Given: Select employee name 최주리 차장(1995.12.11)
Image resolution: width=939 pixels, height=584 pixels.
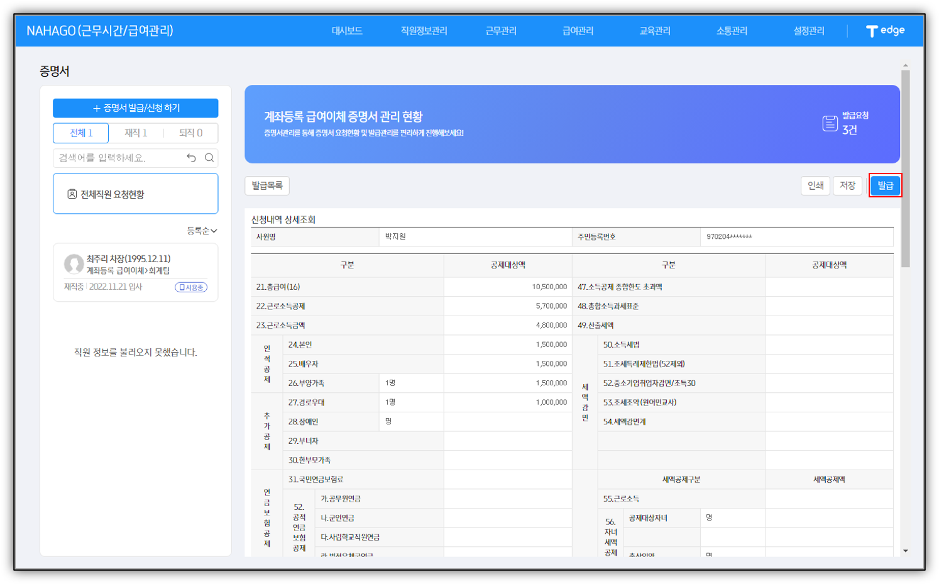Looking at the screenshot, I should (x=128, y=259).
